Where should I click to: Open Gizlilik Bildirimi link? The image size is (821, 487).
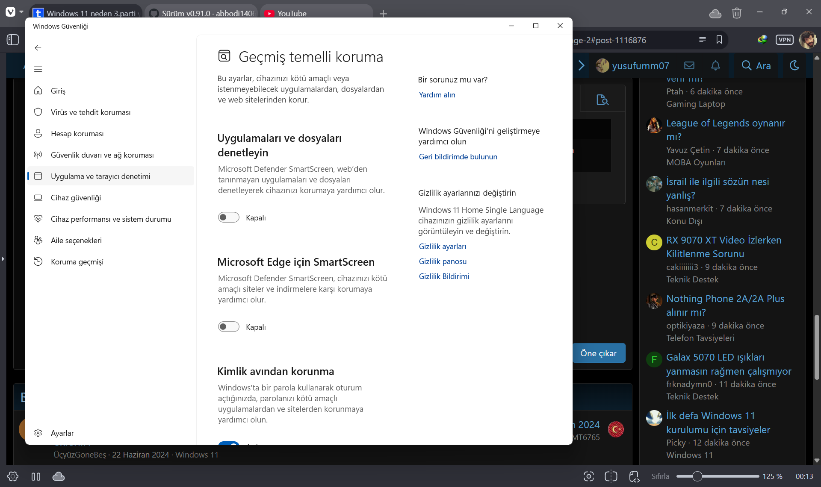pos(444,276)
